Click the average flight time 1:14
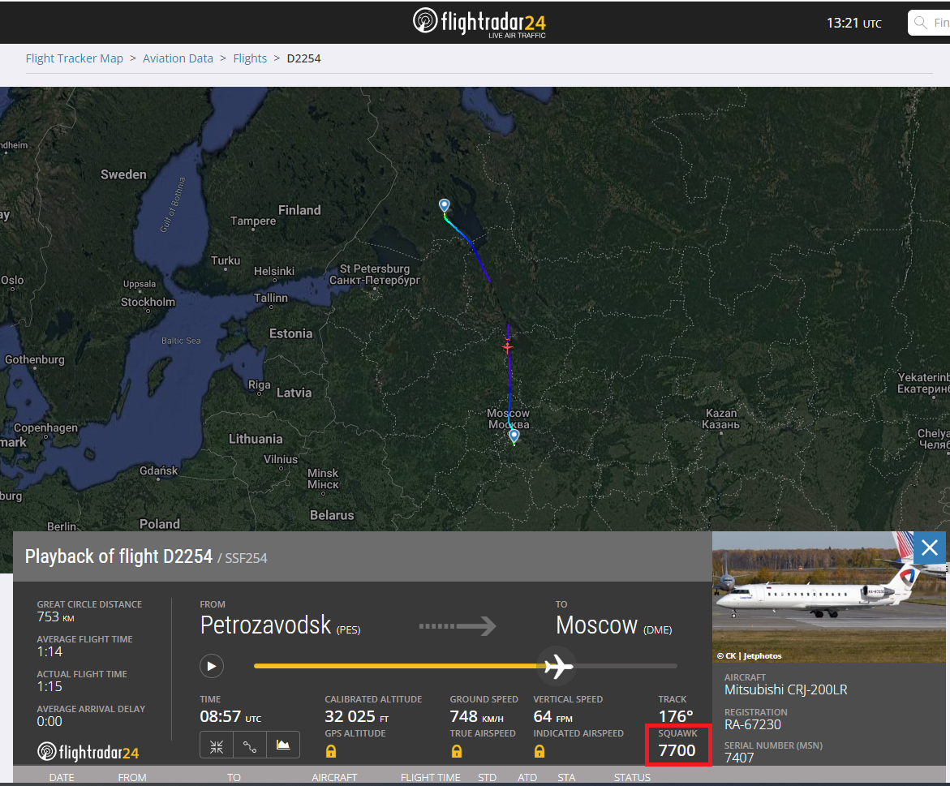The height and width of the screenshot is (786, 950). (49, 651)
